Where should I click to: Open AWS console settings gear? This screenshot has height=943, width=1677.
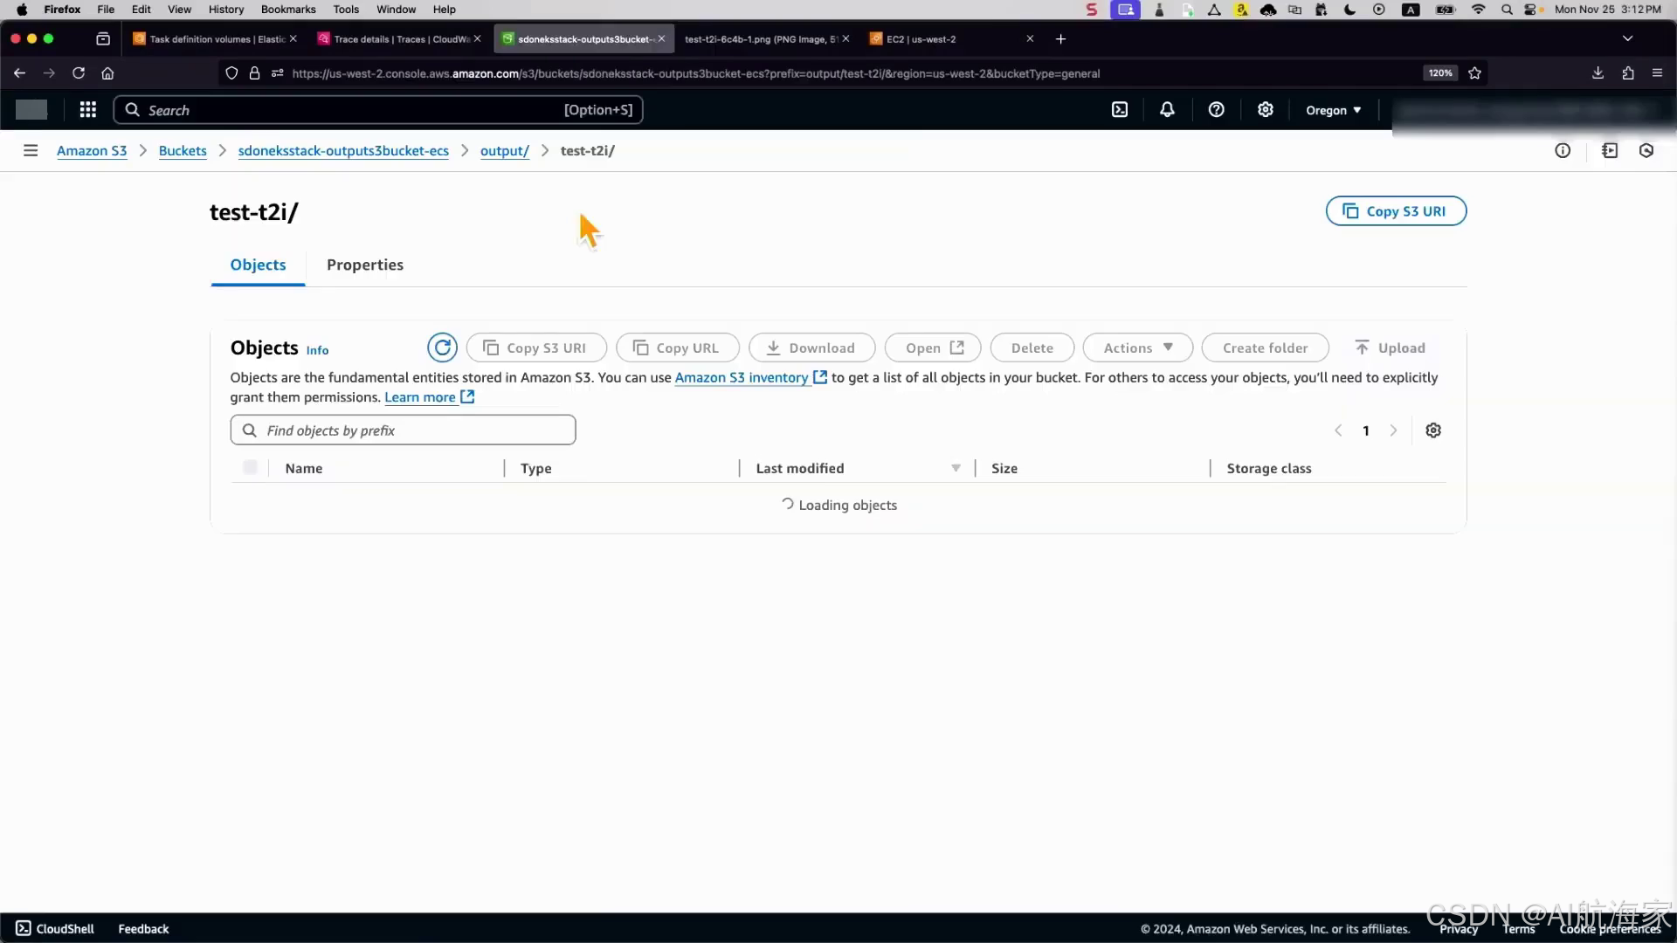1265,110
